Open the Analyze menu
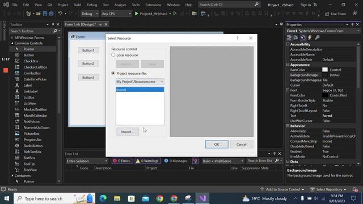Image resolution: width=363 pixels, height=204 pixels. tap(120, 5)
